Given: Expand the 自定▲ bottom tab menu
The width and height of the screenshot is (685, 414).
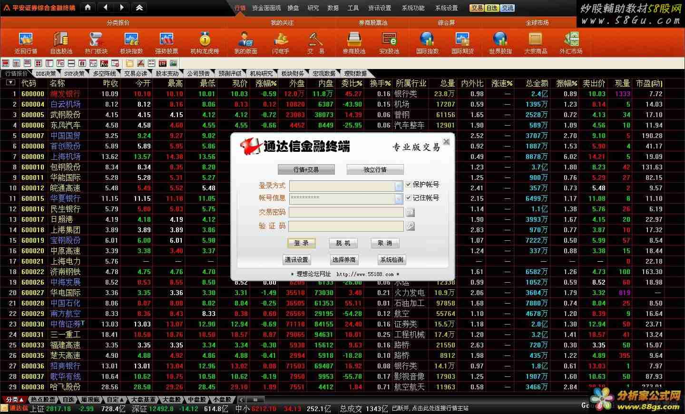Looking at the screenshot, I should point(116,400).
